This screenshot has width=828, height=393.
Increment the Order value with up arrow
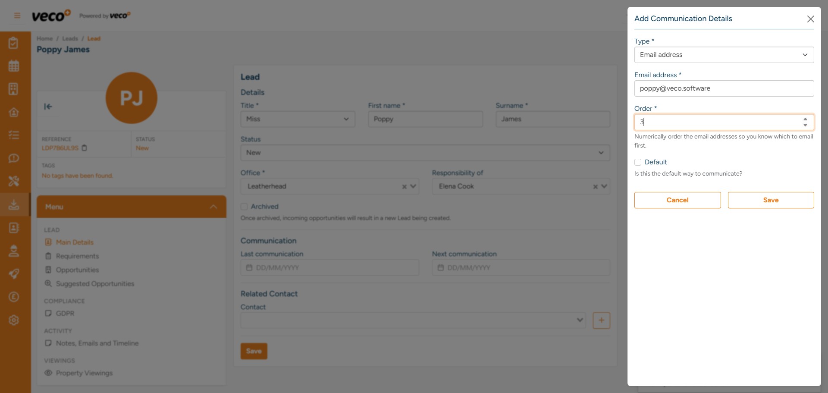(x=805, y=119)
